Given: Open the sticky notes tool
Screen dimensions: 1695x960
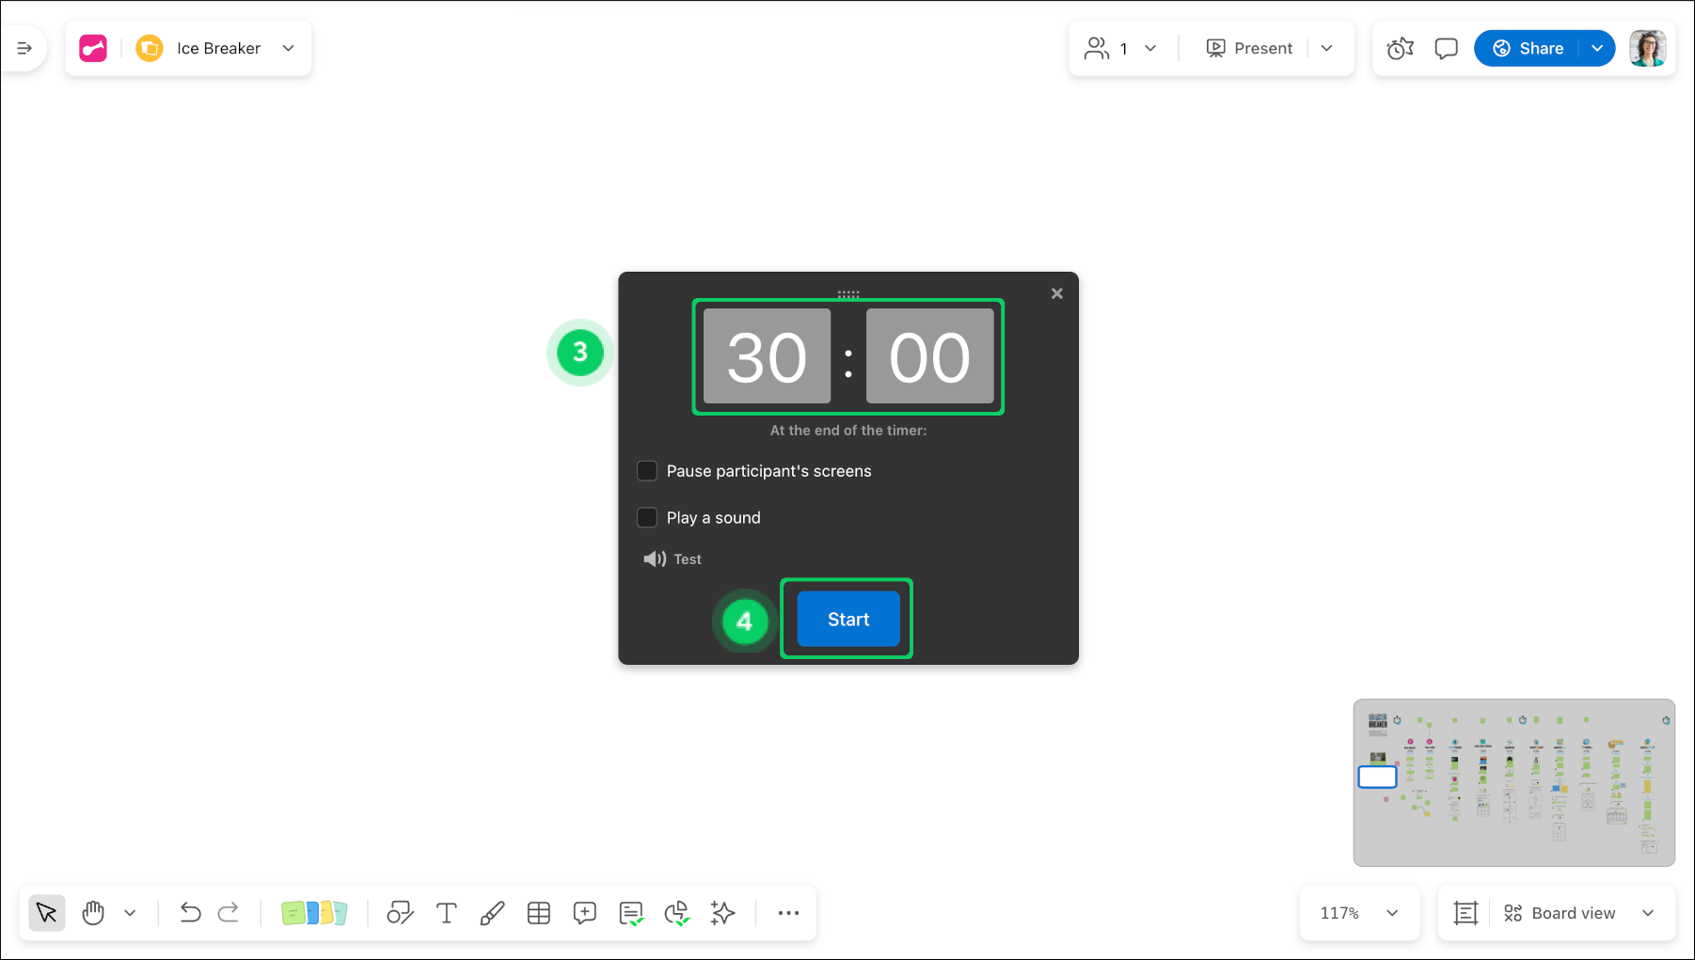Looking at the screenshot, I should (x=314, y=912).
